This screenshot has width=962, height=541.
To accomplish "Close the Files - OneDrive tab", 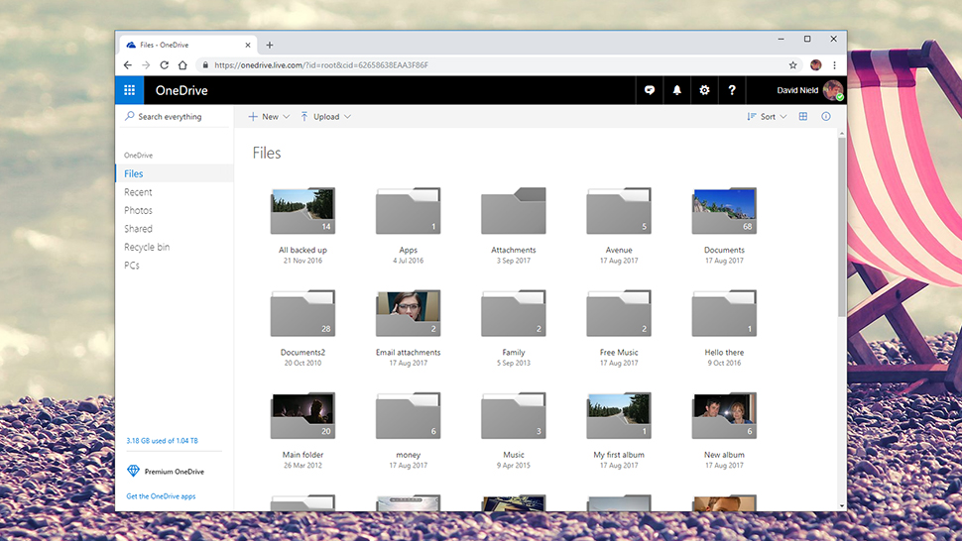I will click(248, 45).
